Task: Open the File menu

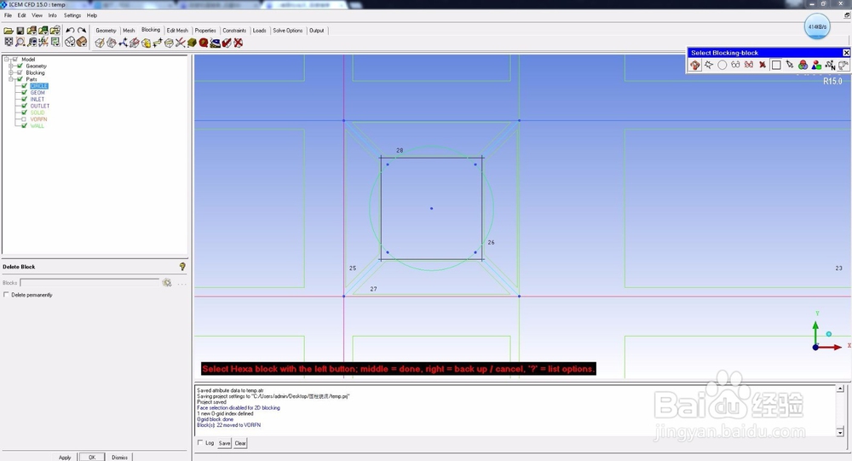Action: [9, 15]
